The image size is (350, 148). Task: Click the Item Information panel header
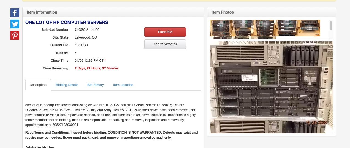pyautogui.click(x=113, y=12)
